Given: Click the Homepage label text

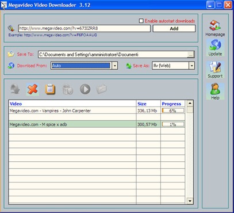Looking at the screenshot, I should click(215, 35).
